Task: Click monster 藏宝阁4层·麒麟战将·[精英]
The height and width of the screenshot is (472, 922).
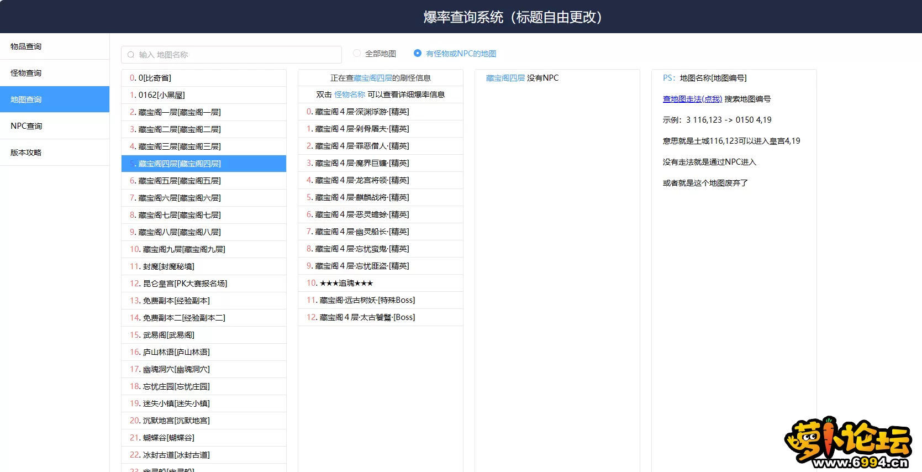Action: (381, 197)
